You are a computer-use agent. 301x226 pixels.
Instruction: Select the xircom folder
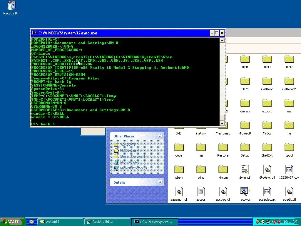(223, 172)
